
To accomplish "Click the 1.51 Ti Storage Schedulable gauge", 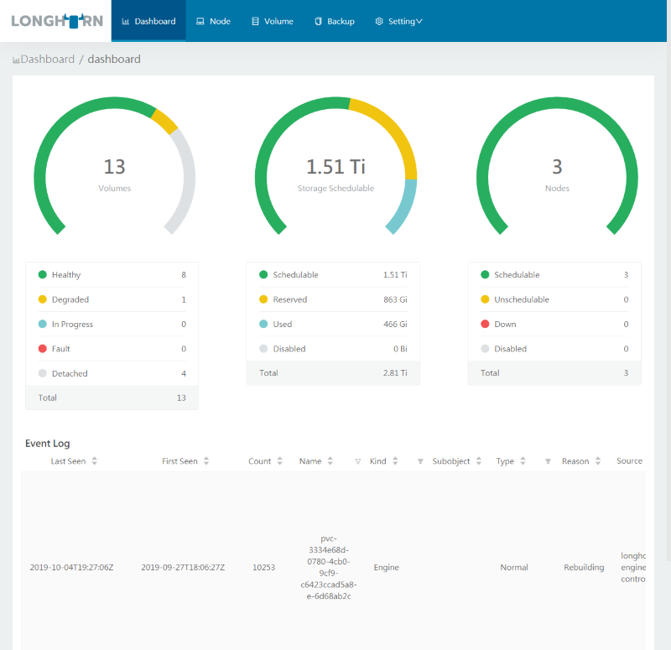I will point(336,166).
